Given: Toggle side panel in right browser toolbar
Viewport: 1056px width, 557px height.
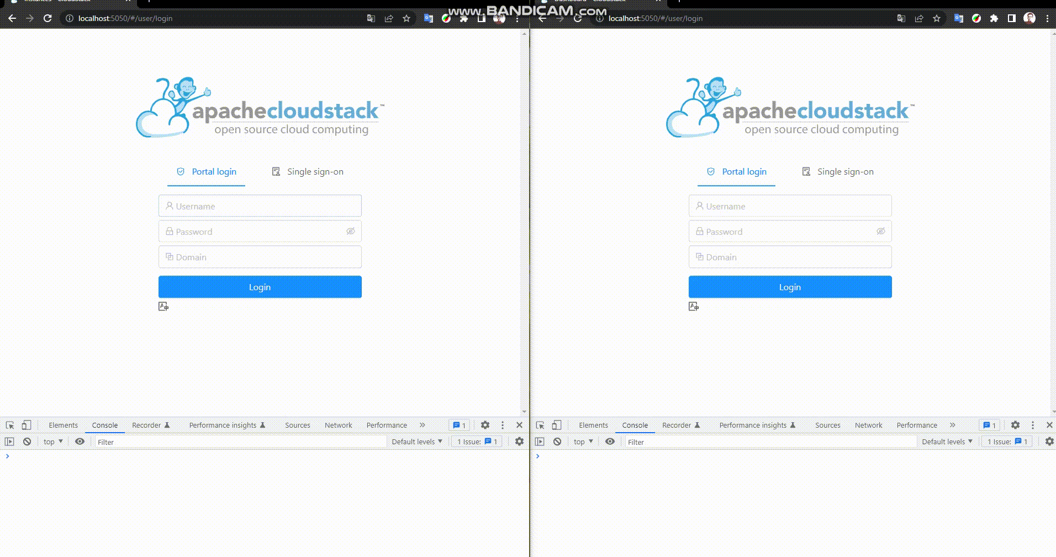Looking at the screenshot, I should click(1012, 18).
